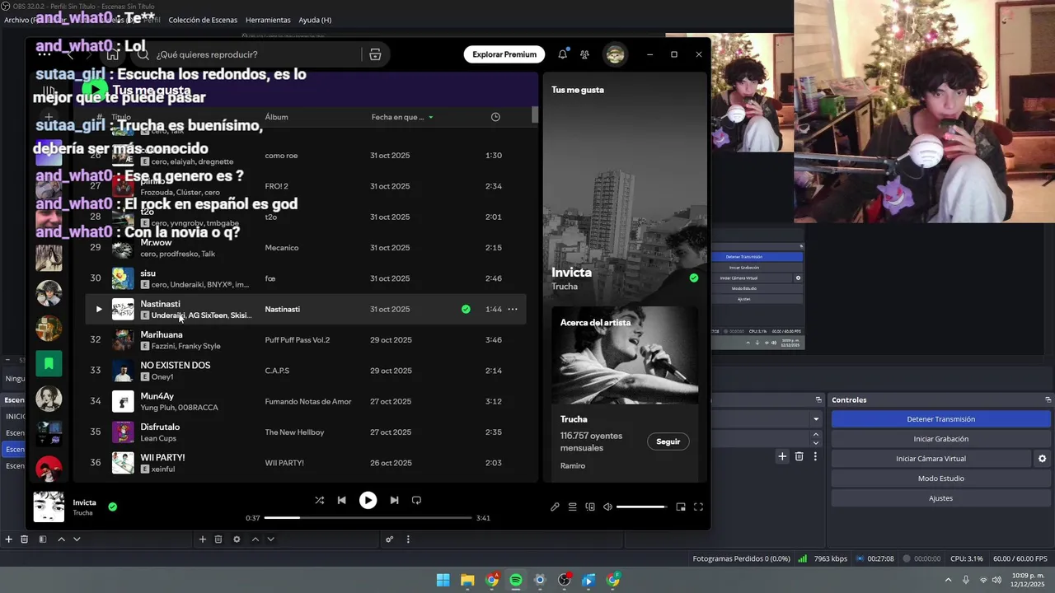The width and height of the screenshot is (1055, 593).
Task: Open Spotify friend activity icon
Action: click(x=584, y=54)
